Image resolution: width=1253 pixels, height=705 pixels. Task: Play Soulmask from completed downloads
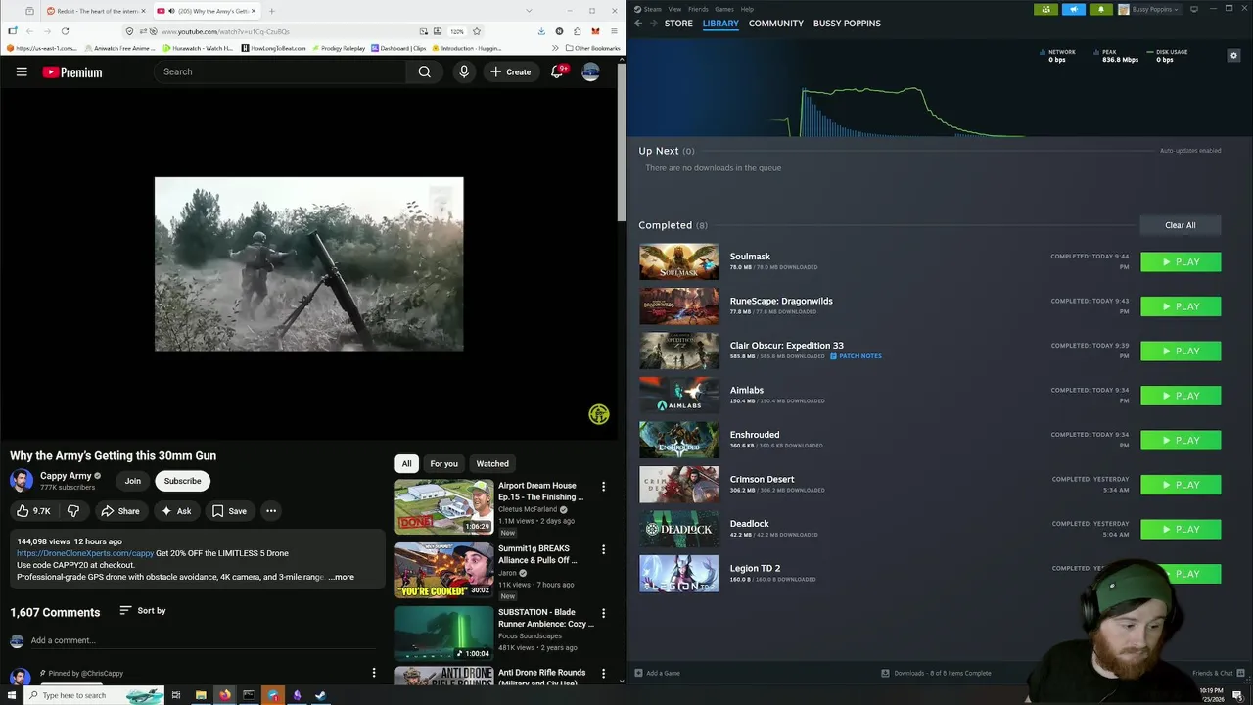pos(1181,262)
